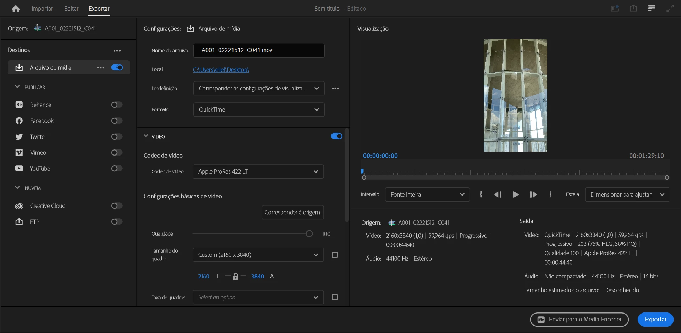Screen dimensions: 681x333
Task: Click the Arquivo de mídia destination icon
Action: tap(19, 68)
